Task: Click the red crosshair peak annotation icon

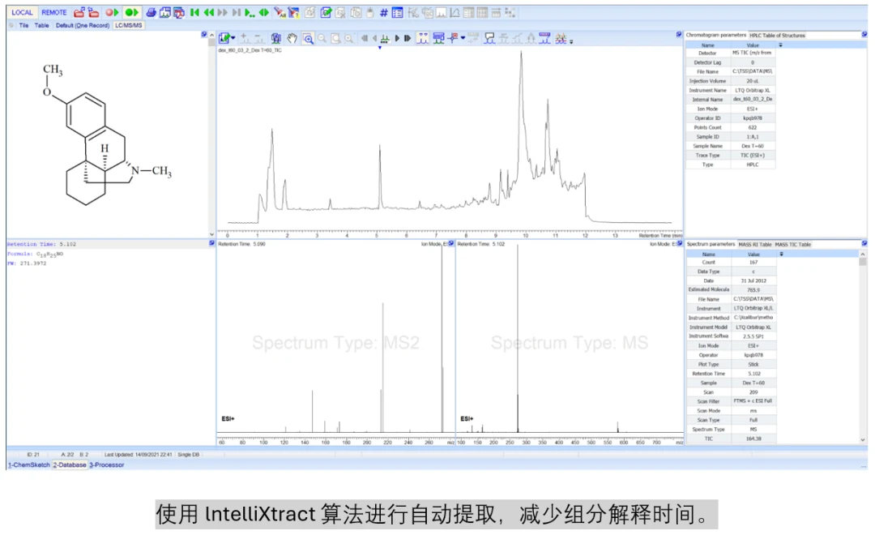Action: tap(454, 39)
